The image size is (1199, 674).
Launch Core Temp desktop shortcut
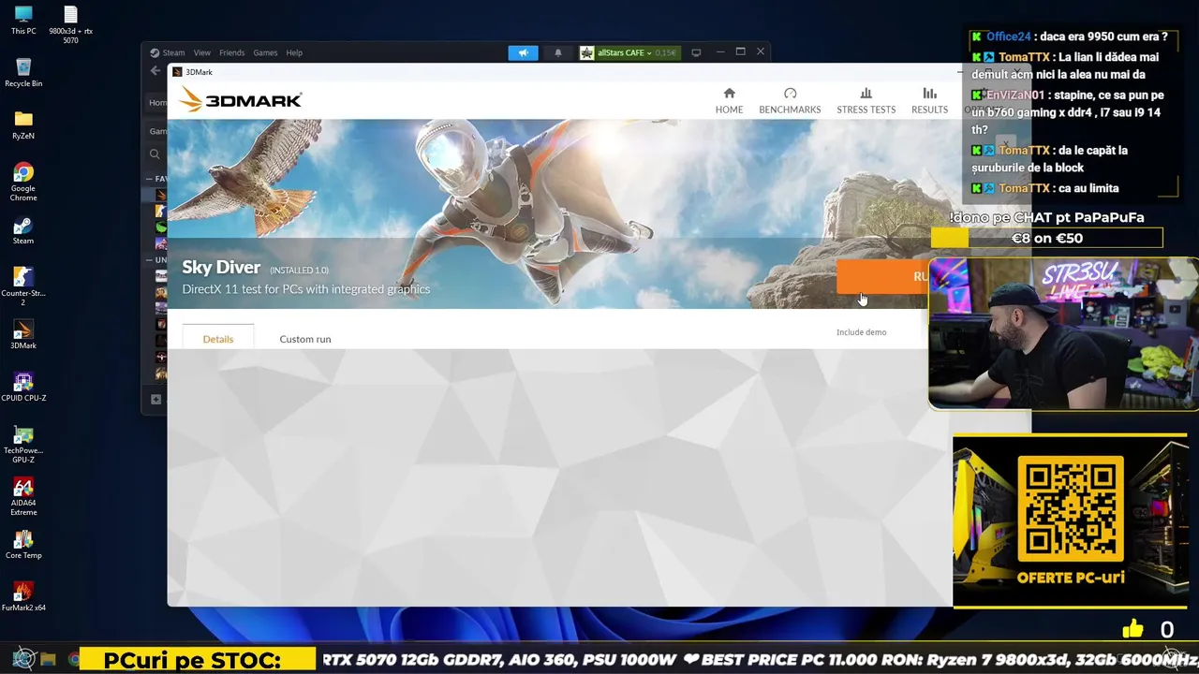[23, 544]
